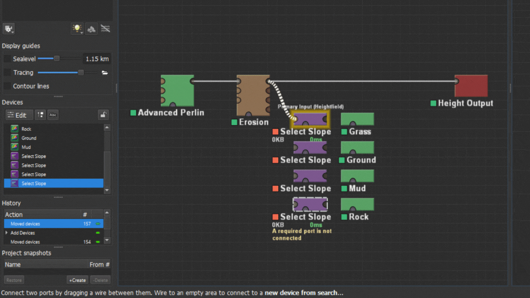Image resolution: width=530 pixels, height=298 pixels.
Task: Select Moved devices 157 history entry
Action: point(54,223)
